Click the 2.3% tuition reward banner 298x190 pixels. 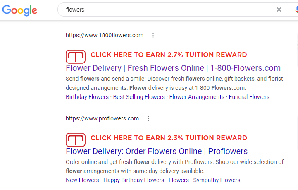click(169, 138)
